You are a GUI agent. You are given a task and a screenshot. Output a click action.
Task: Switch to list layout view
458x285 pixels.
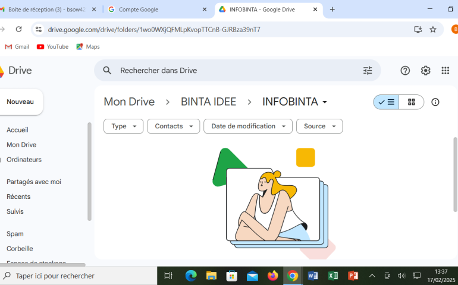coord(386,102)
